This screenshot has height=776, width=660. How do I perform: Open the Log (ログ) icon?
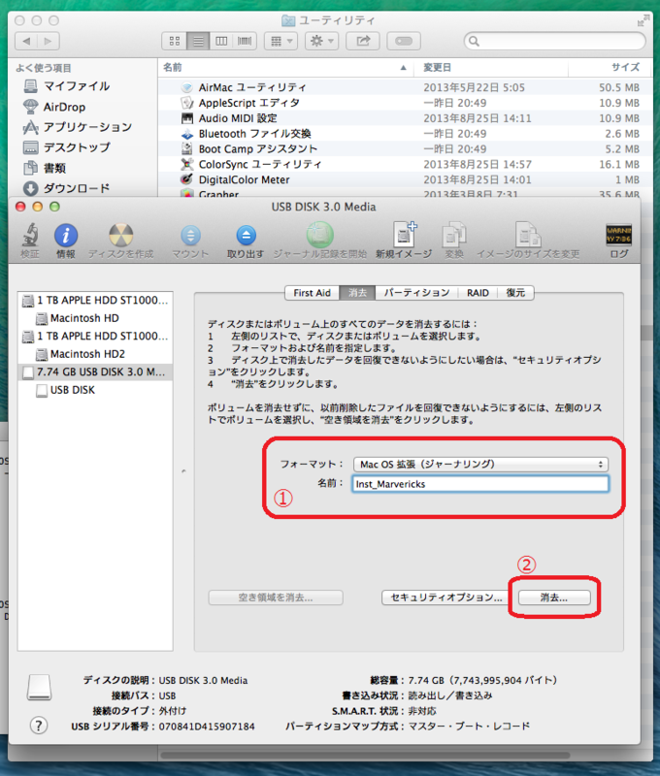point(619,235)
